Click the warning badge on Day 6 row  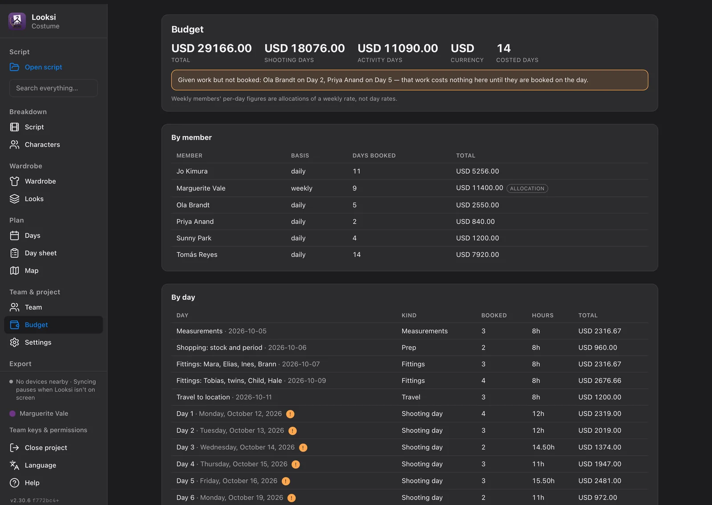coord(291,498)
